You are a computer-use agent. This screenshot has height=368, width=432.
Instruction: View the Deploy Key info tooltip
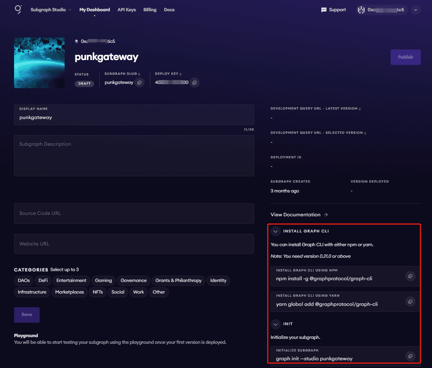pos(181,73)
